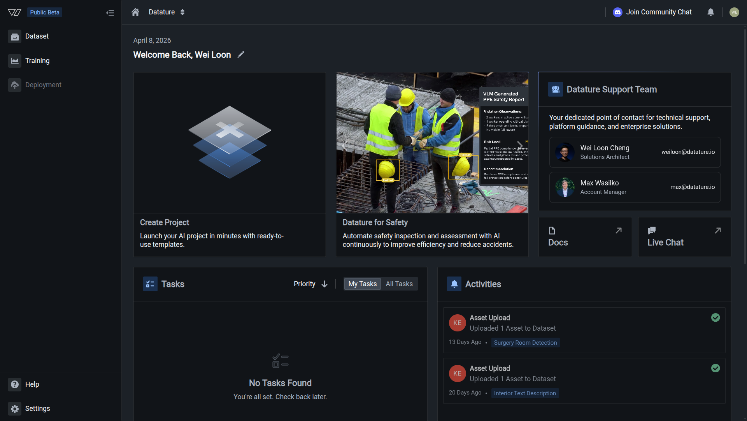Screen dimensions: 747x421
Task: Open the Datature workspace switcher
Action: pyautogui.click(x=182, y=12)
